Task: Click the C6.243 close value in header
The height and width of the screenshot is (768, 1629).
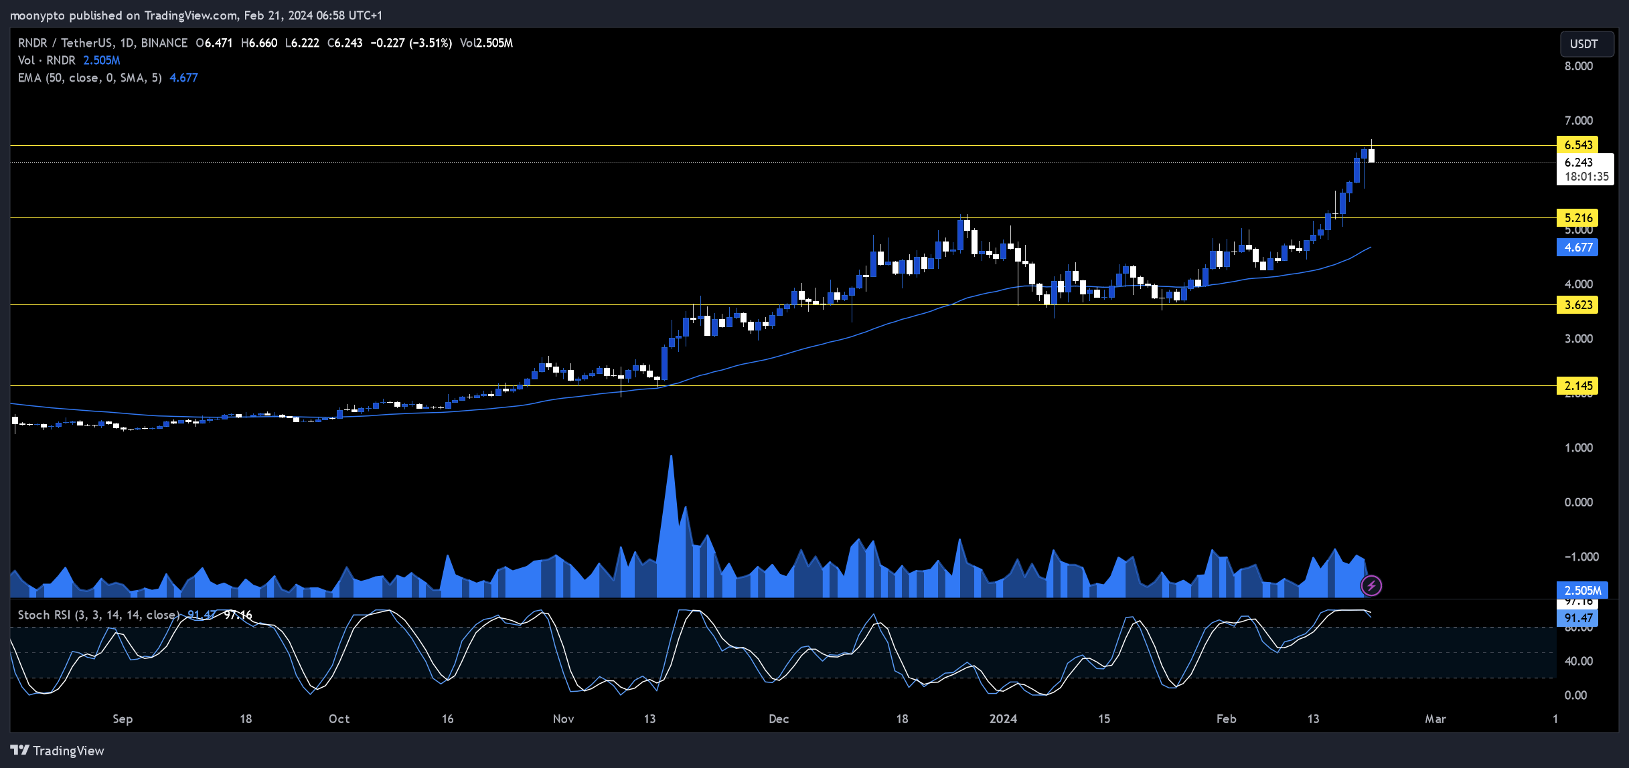Action: [345, 43]
